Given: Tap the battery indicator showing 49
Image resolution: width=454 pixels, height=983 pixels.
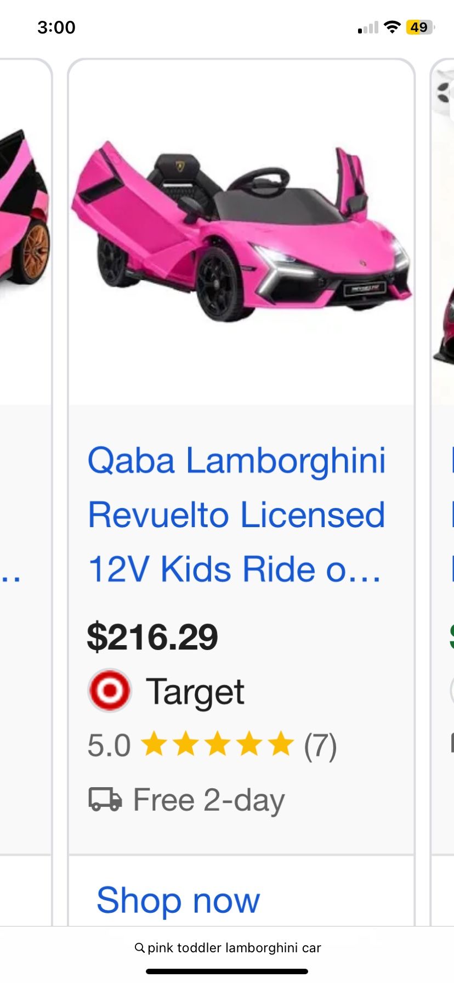Looking at the screenshot, I should tap(419, 27).
